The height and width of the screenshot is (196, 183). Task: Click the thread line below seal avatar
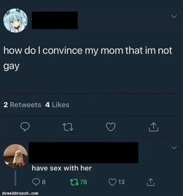point(15,178)
